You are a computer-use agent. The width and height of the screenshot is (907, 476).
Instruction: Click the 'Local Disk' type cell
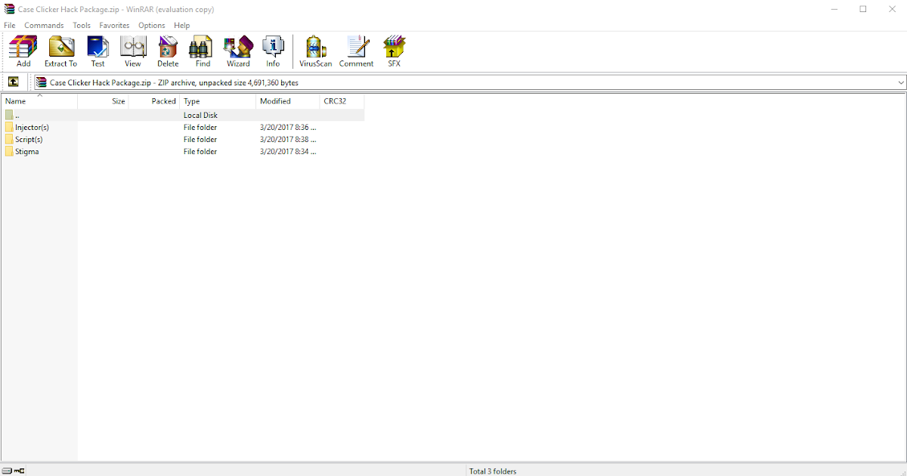[x=200, y=116]
